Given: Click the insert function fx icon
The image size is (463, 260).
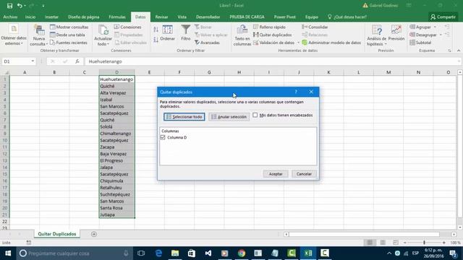Looking at the screenshot, I should tap(77, 61).
